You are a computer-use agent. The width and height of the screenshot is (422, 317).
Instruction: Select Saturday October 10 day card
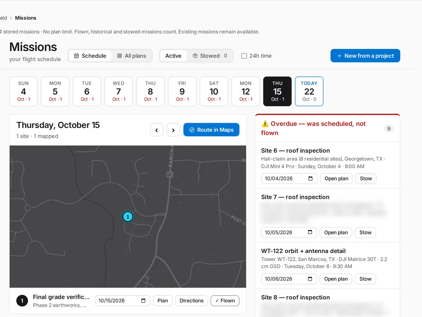tap(214, 91)
